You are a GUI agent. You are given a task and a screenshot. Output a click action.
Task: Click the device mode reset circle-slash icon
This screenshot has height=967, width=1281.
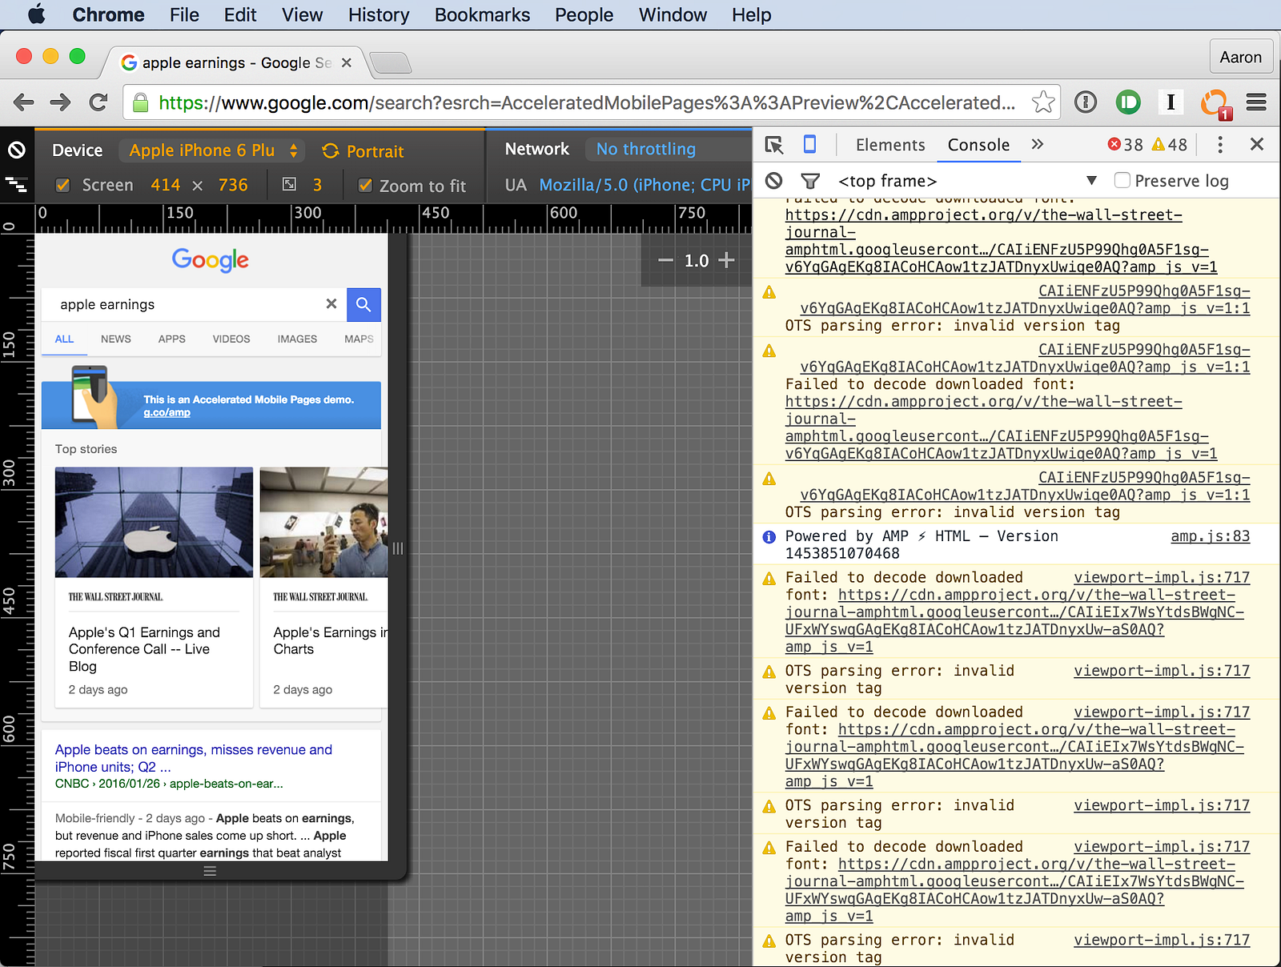click(17, 150)
